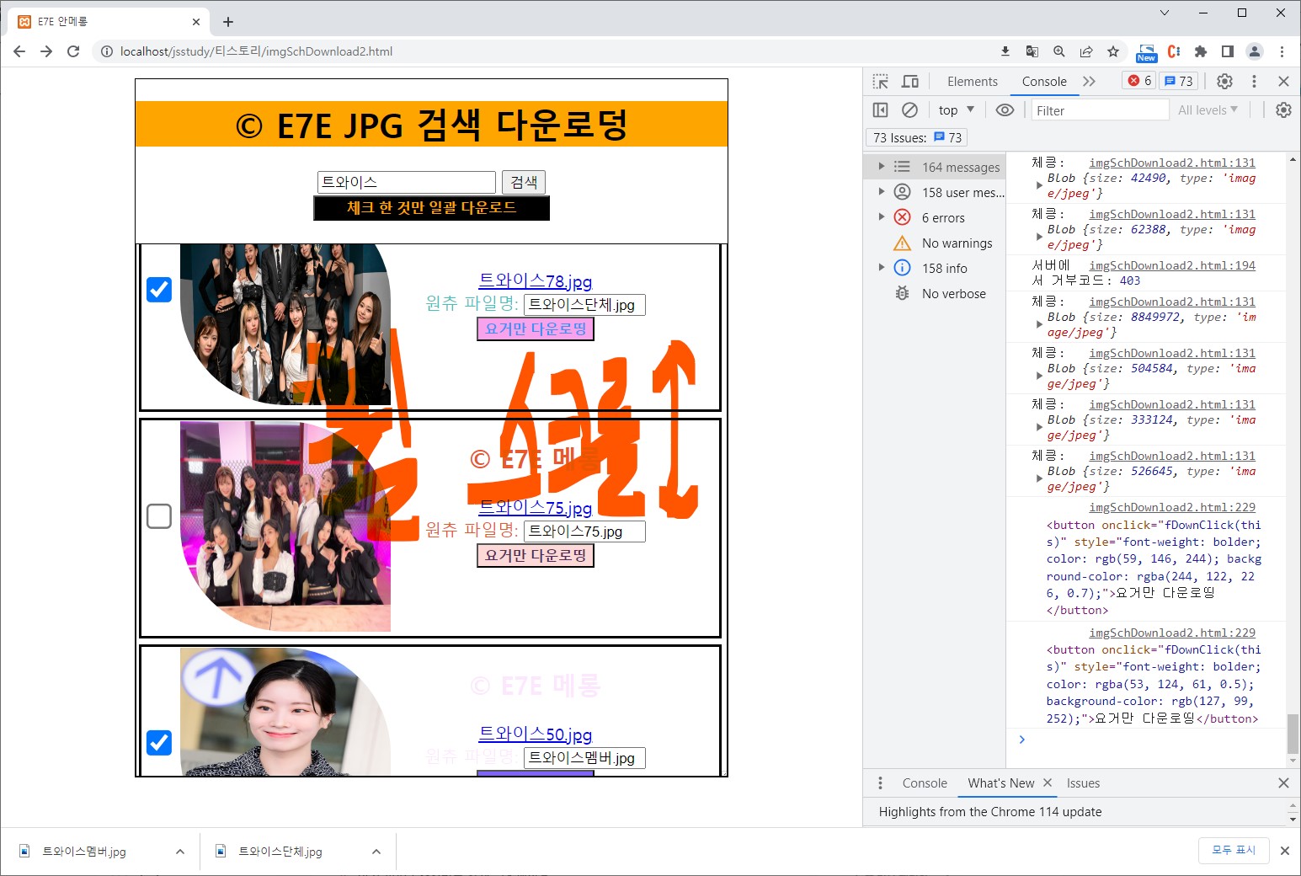
Task: Expand 158 user messages group
Action: tap(882, 192)
